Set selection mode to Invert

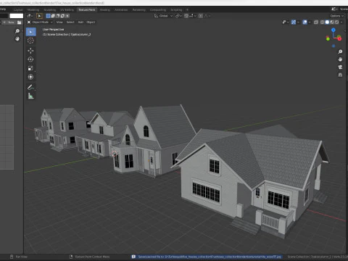coord(62,16)
